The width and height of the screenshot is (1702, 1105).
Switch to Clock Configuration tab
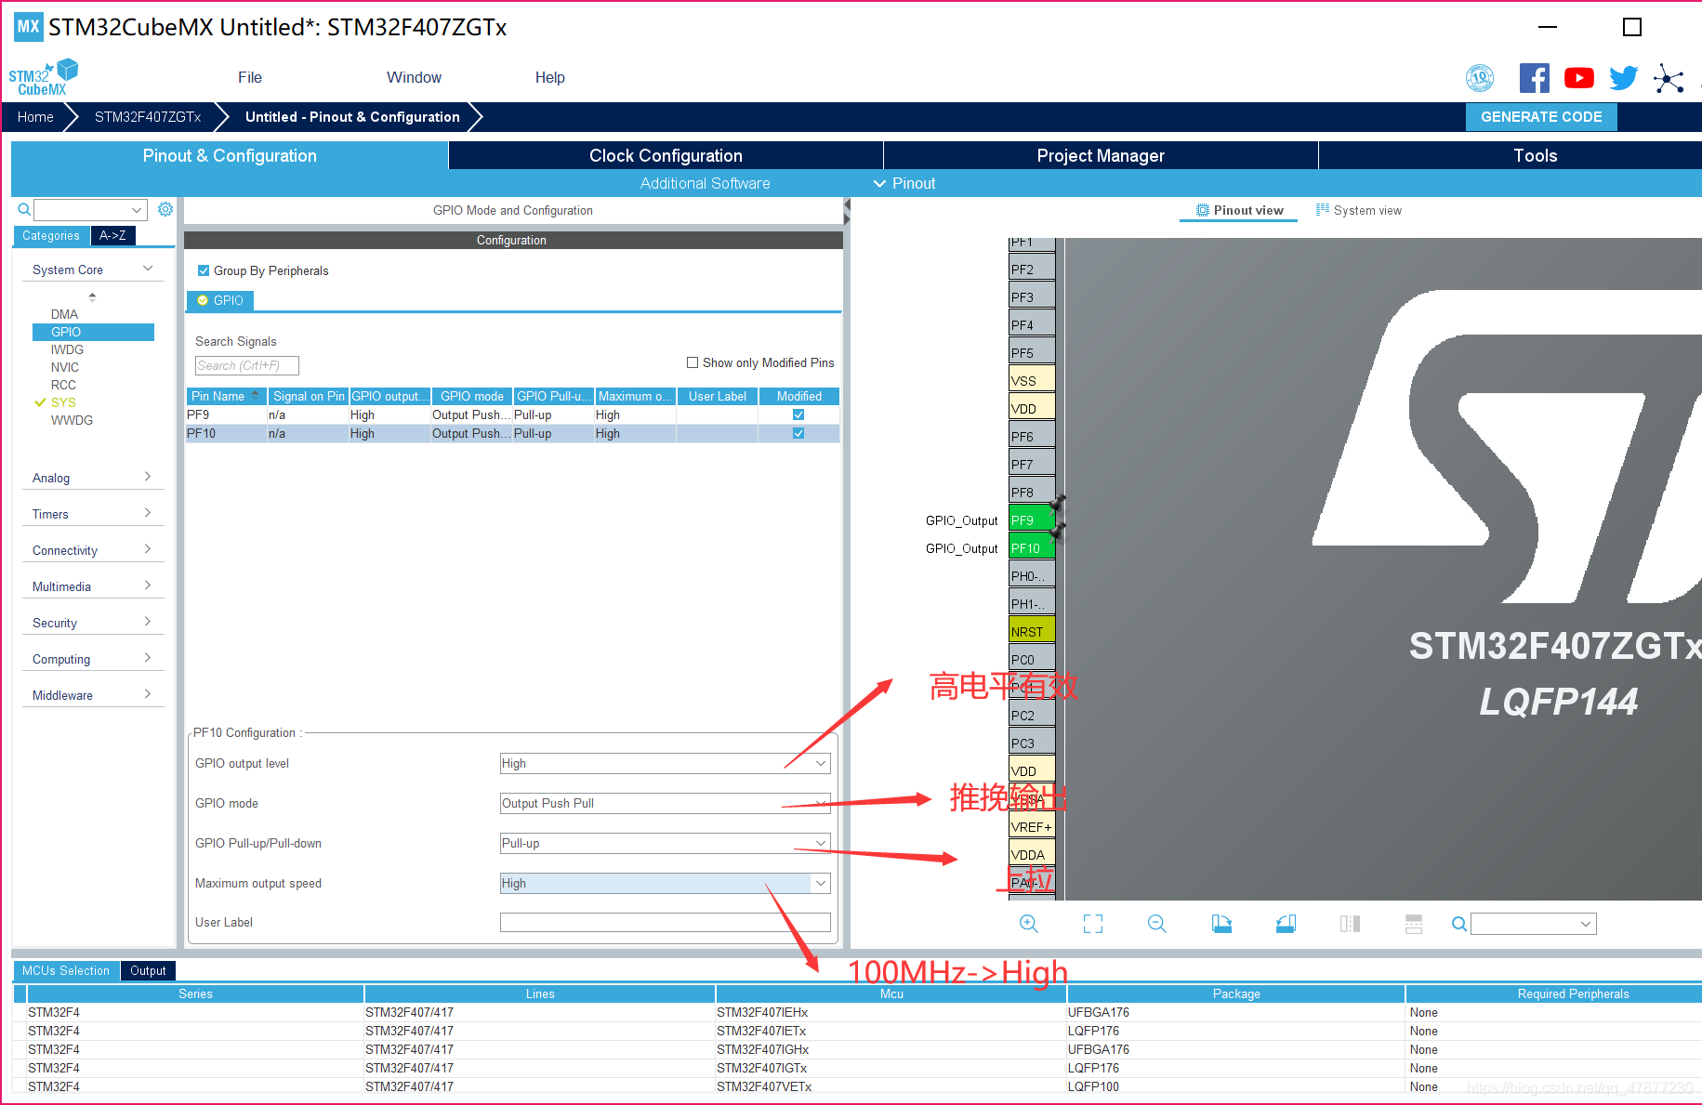[666, 155]
